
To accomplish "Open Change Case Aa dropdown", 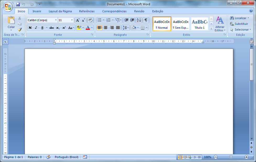I will pyautogui.click(x=71, y=28).
